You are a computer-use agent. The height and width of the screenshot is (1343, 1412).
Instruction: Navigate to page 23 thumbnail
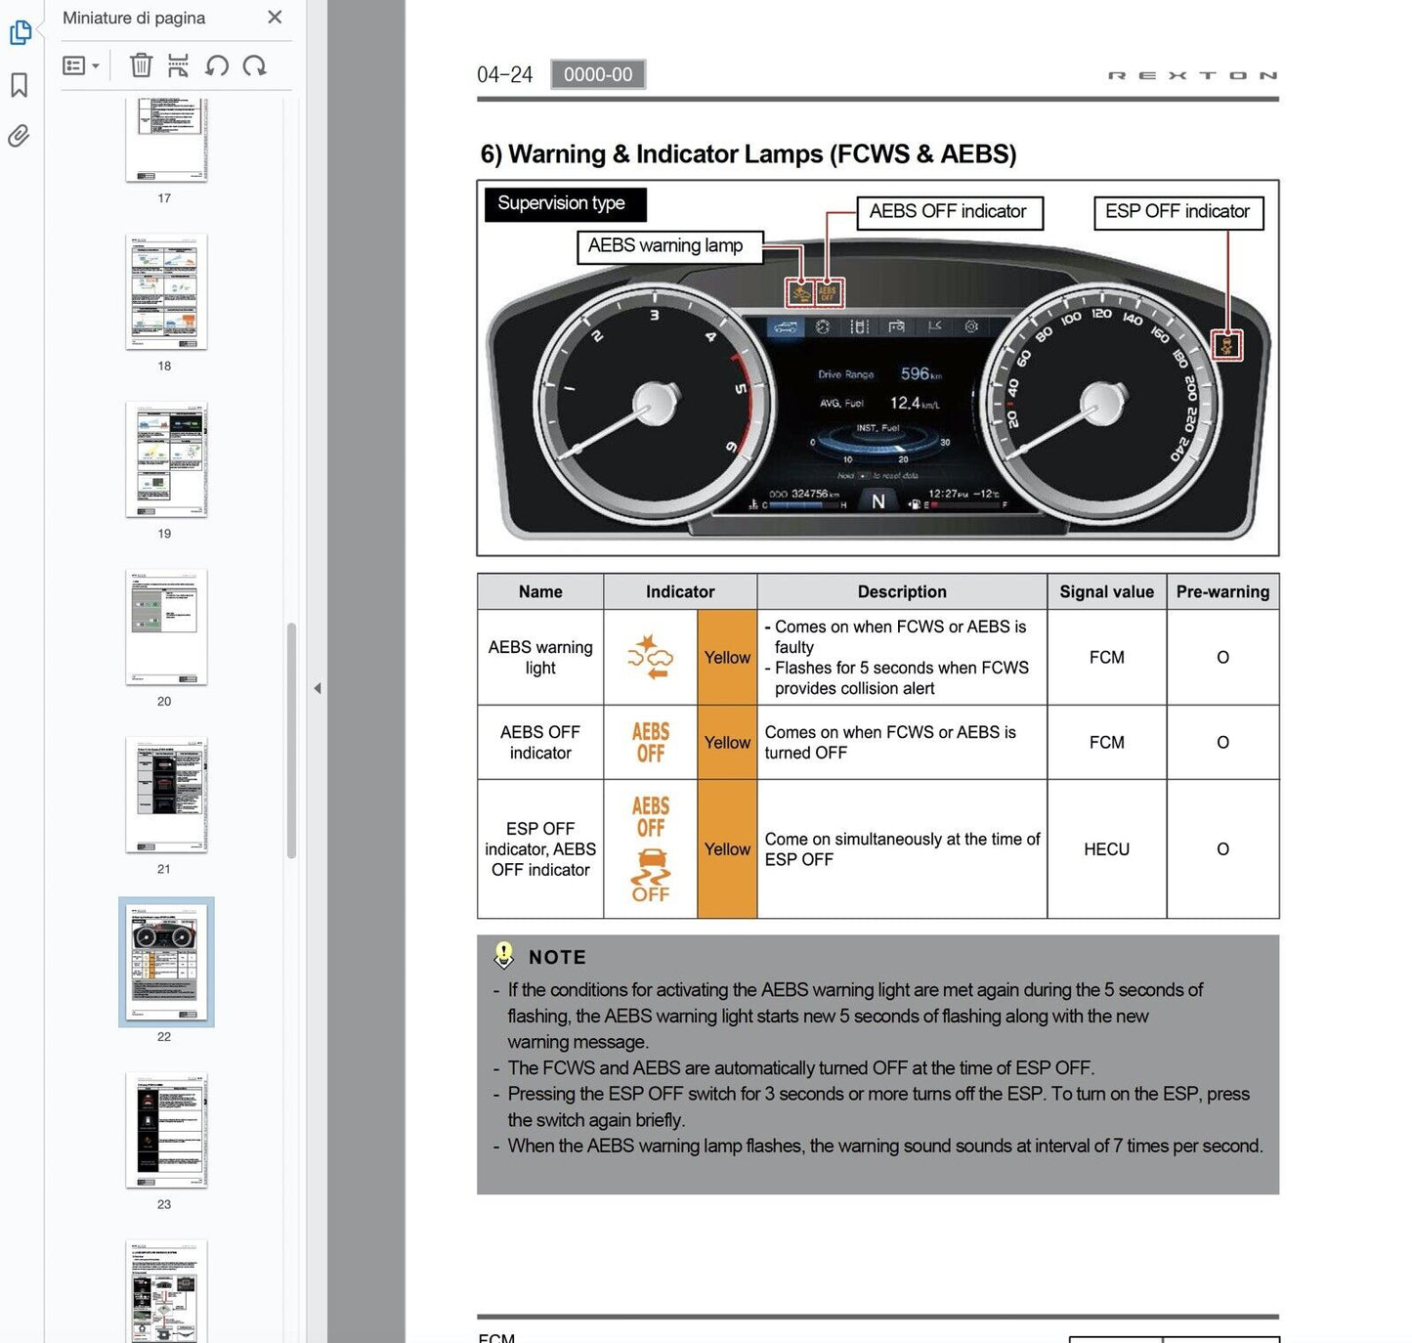click(x=165, y=1130)
